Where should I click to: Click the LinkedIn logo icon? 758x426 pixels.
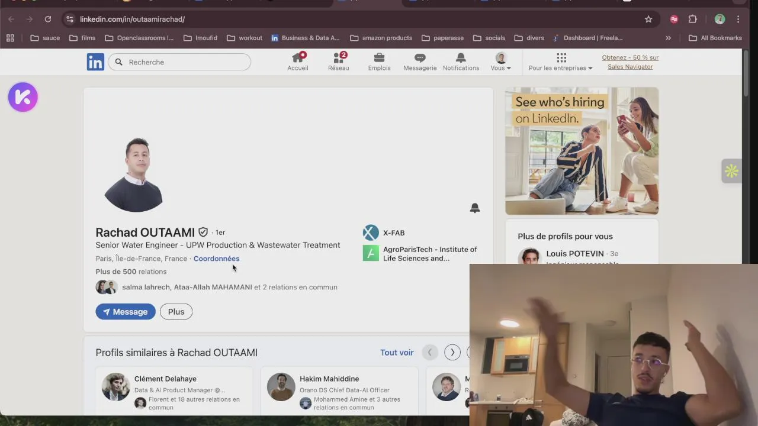coord(95,62)
